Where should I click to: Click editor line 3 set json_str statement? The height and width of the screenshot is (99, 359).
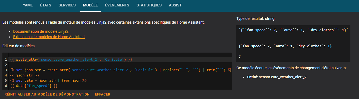coord(120,70)
